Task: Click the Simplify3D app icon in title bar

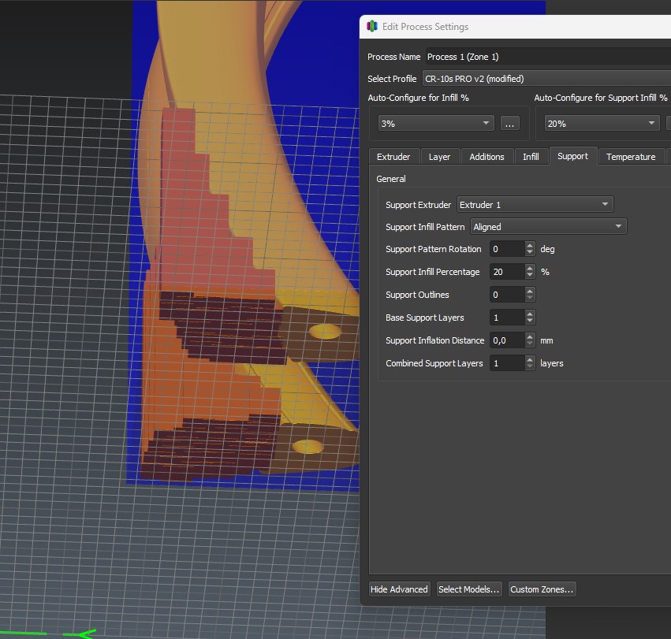Action: [x=372, y=27]
